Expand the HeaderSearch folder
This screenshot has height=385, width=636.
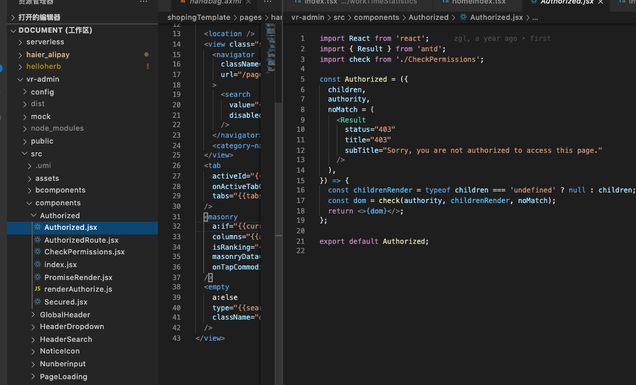click(34, 339)
